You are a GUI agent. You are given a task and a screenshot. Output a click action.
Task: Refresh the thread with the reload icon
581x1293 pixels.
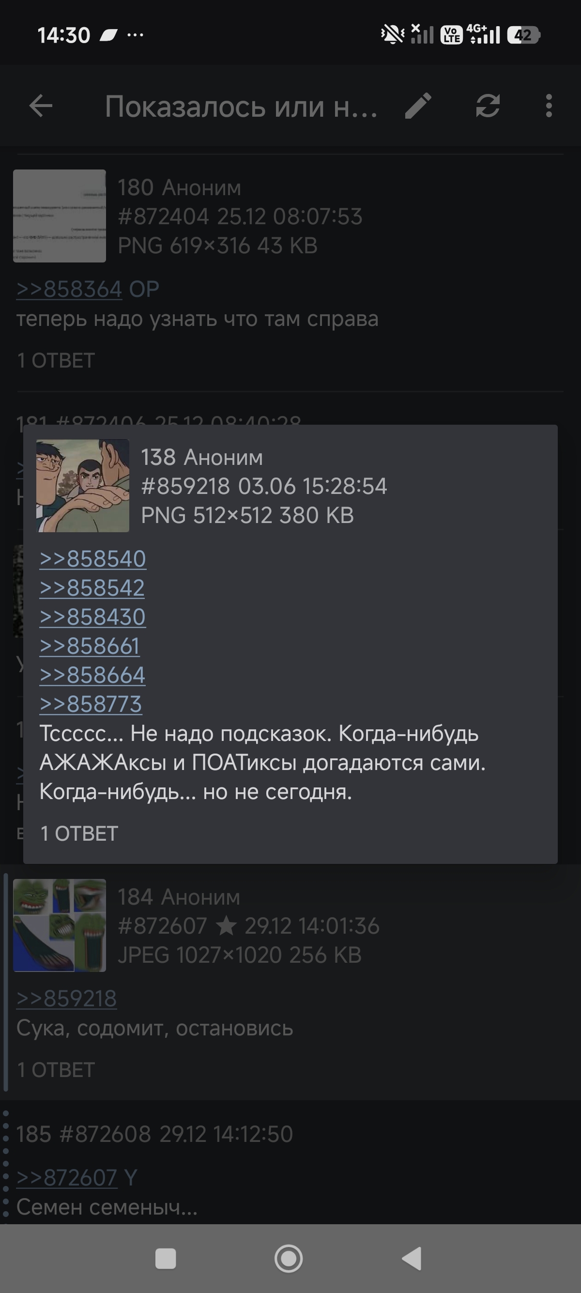point(488,106)
